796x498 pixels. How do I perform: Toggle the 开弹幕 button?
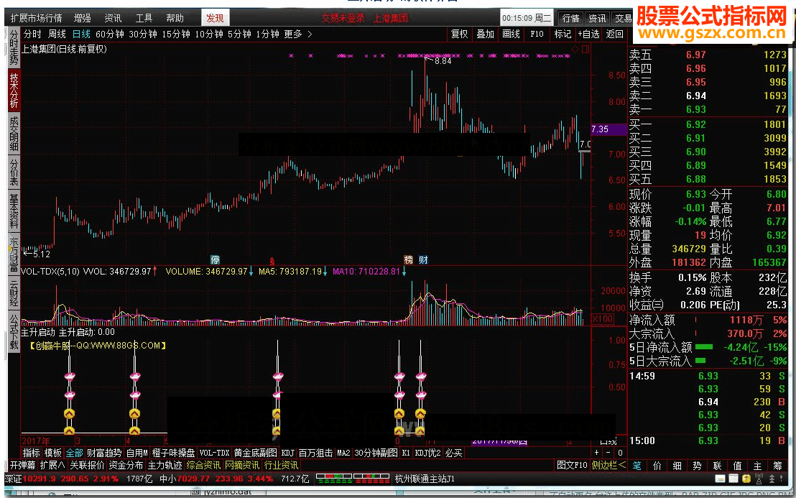[23, 465]
